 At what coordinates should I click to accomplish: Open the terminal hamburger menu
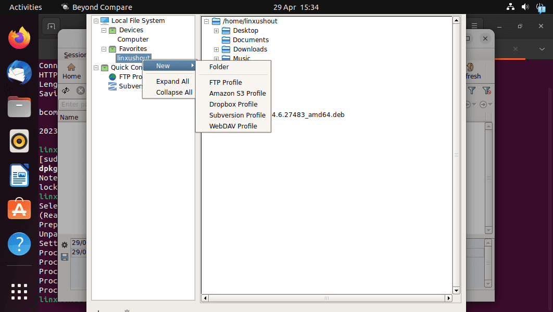click(x=474, y=25)
